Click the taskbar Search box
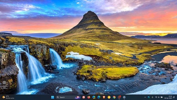 [68, 97]
